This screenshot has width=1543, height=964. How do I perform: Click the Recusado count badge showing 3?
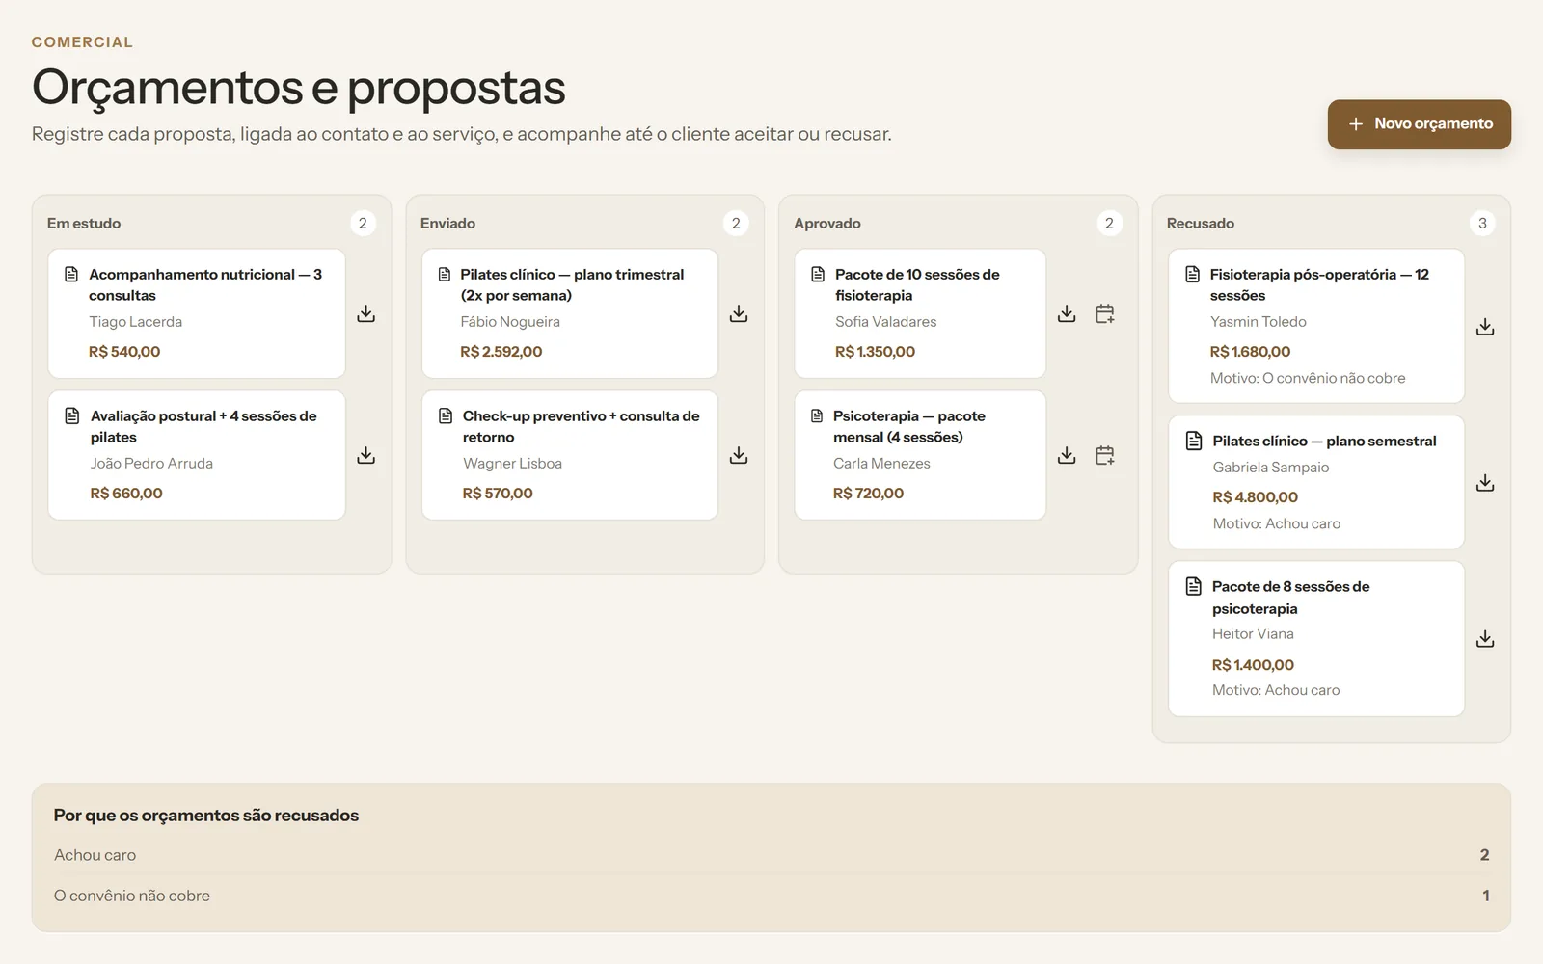1482,224
